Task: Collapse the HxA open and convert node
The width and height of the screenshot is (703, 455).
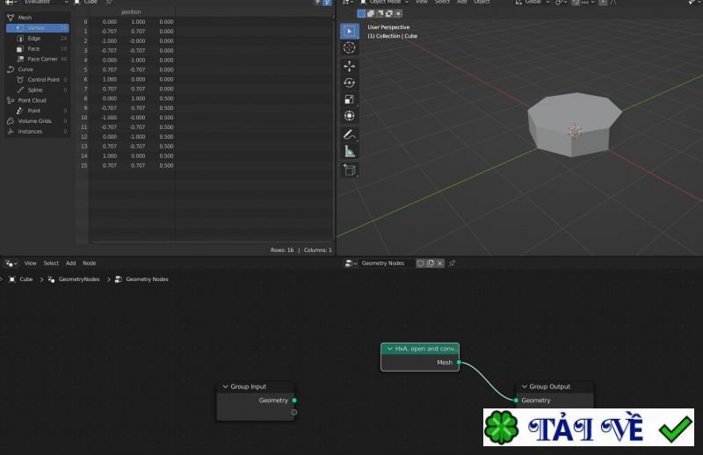Action: click(388, 349)
